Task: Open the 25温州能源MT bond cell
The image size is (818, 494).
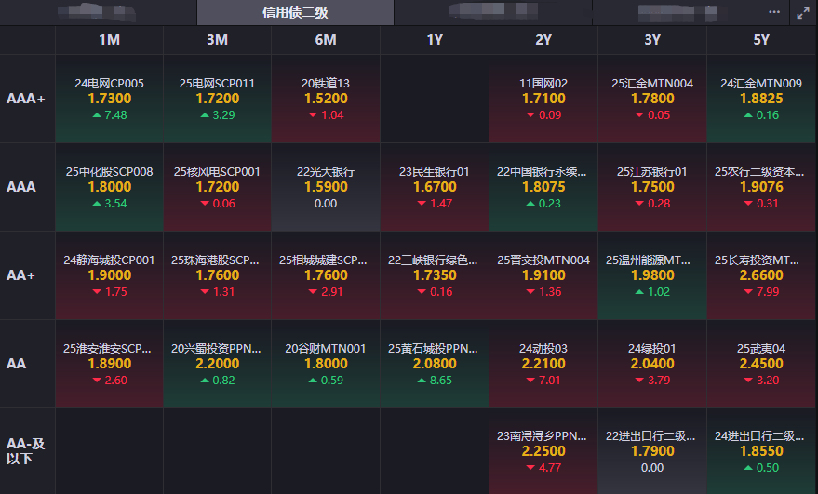Action: tap(652, 275)
